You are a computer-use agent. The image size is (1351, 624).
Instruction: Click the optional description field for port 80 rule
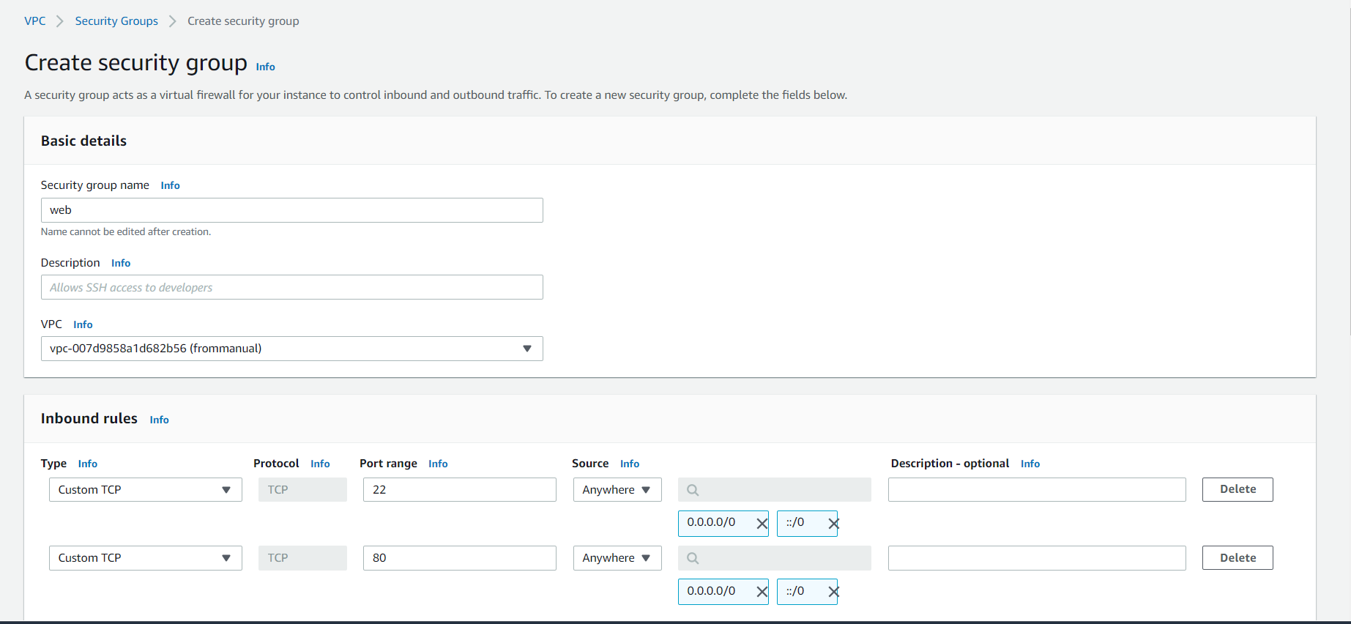point(1037,558)
